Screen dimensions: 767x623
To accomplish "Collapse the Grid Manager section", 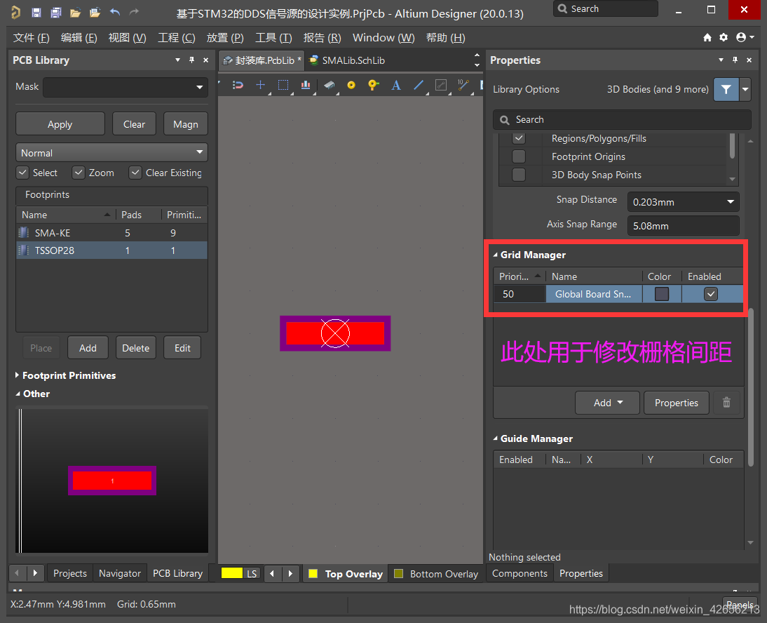I will coord(495,255).
